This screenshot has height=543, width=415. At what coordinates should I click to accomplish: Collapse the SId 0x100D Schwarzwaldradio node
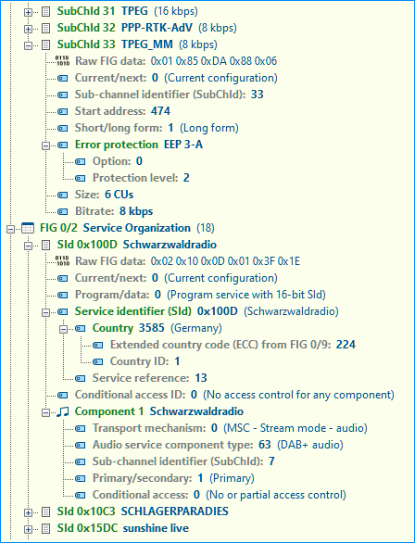[28, 246]
